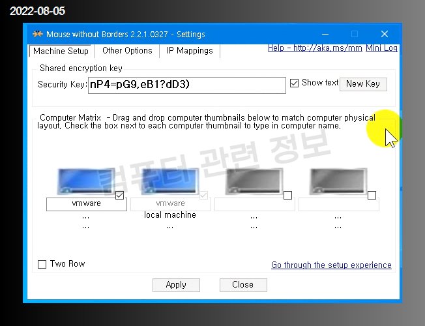Select the local machine computer thumbnail
Image resolution: width=425 pixels, height=326 pixels.
click(x=170, y=181)
